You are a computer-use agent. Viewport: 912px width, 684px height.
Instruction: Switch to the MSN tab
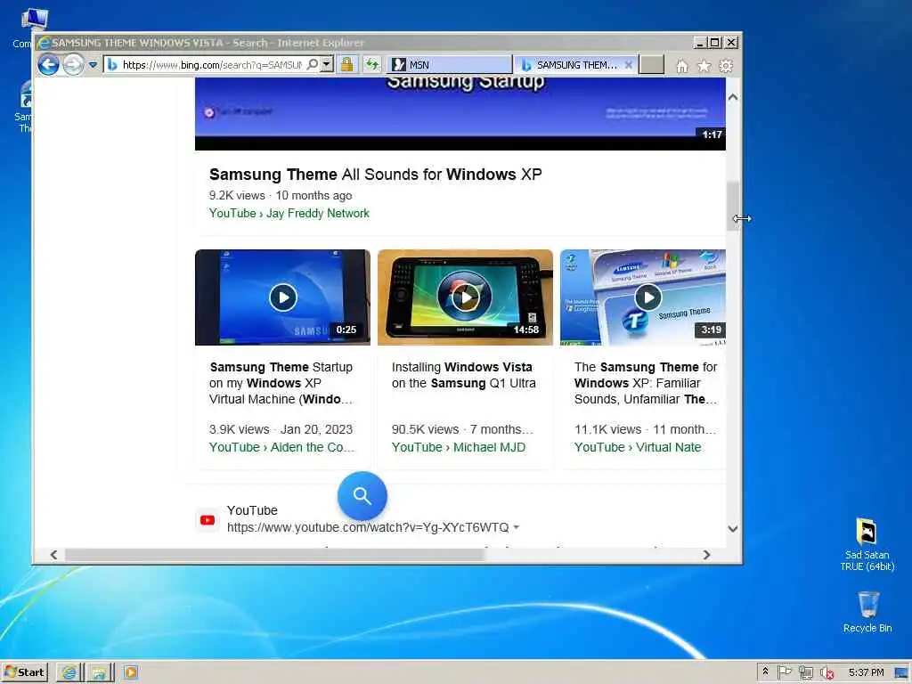pos(449,64)
